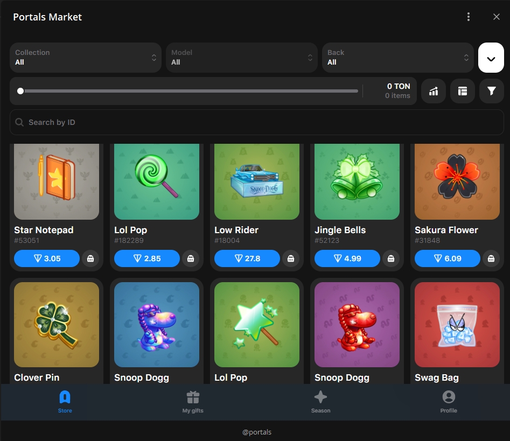Add Star Notepad to cart
510x441 pixels.
click(90, 258)
